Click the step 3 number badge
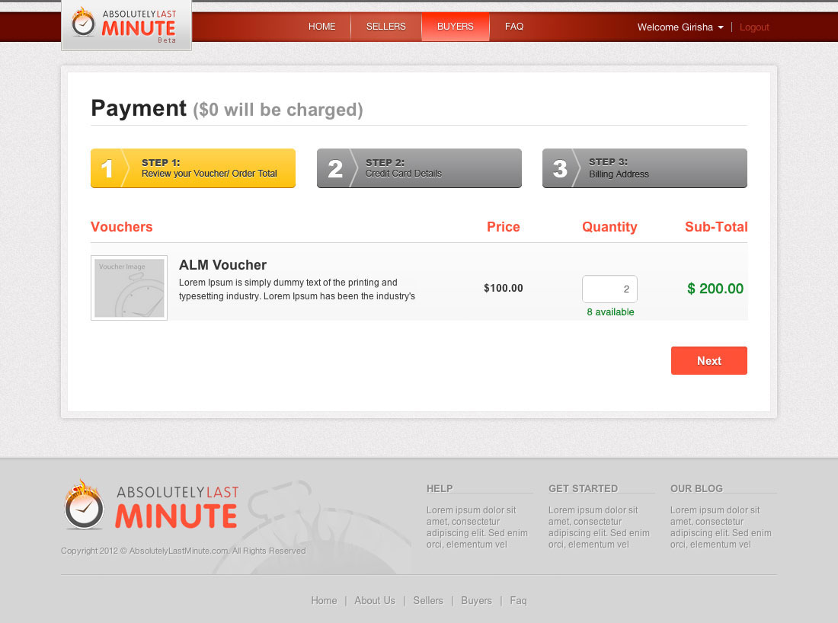The height and width of the screenshot is (623, 838). click(560, 168)
